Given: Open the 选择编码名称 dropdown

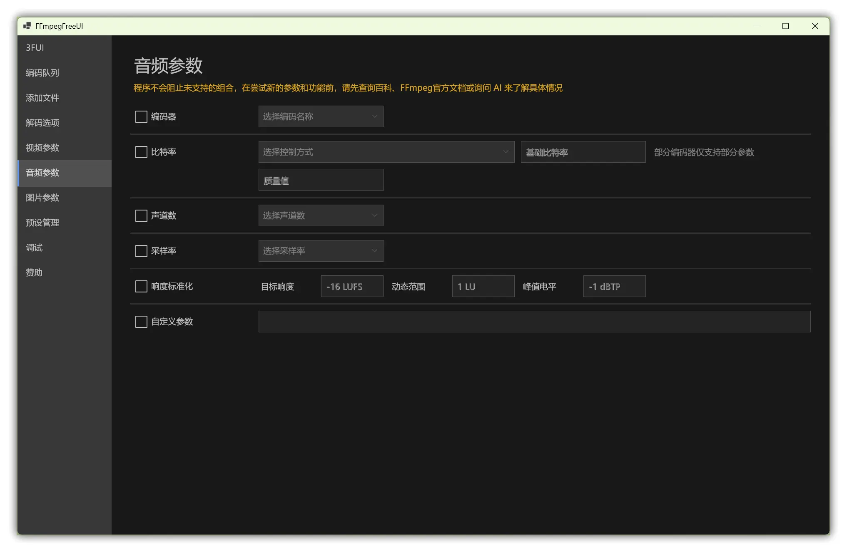Looking at the screenshot, I should 321,116.
